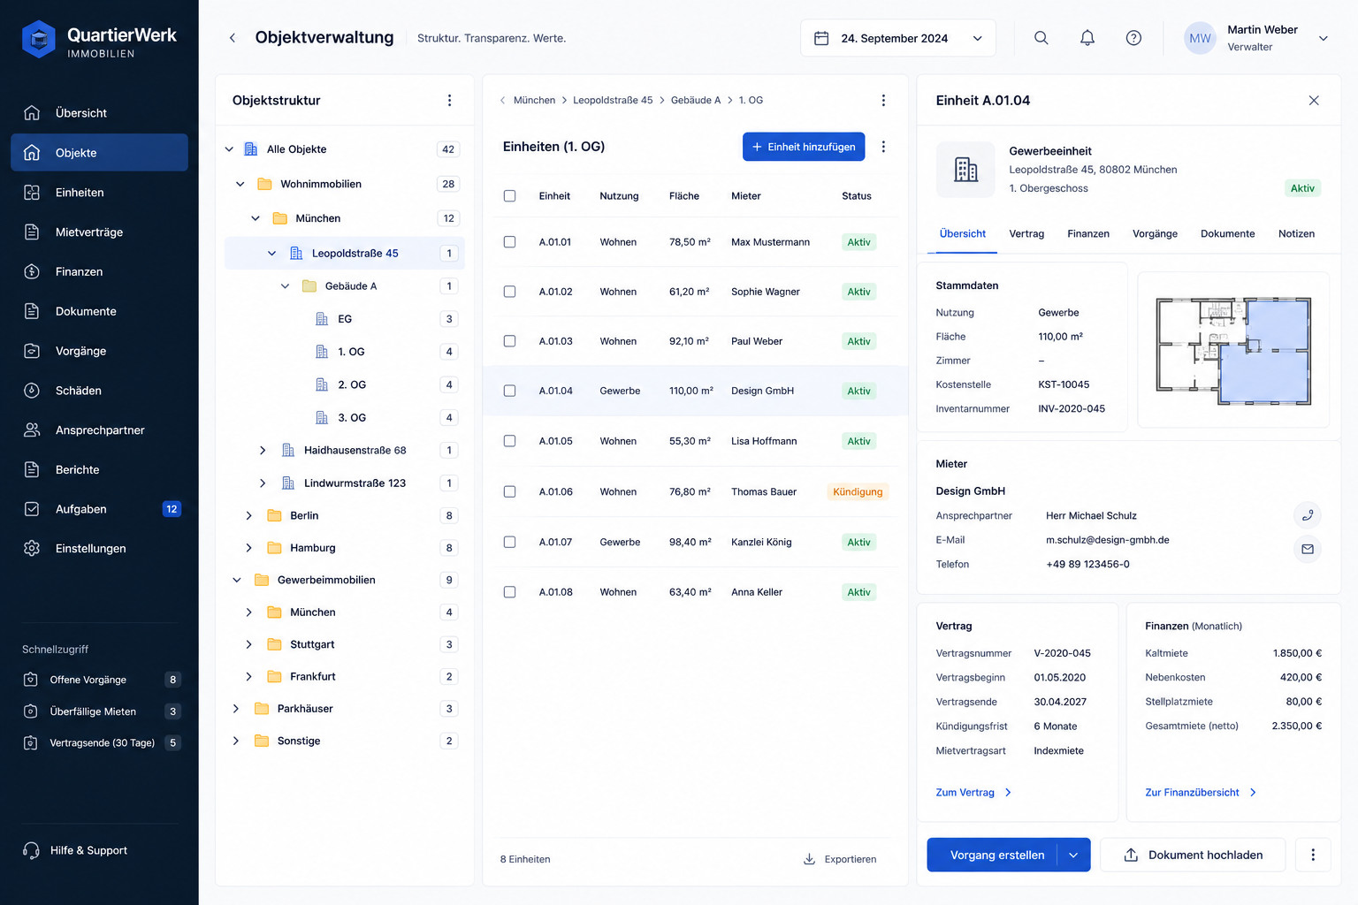The image size is (1358, 905).
Task: Check the box for unit A.01.03
Action: [509, 341]
